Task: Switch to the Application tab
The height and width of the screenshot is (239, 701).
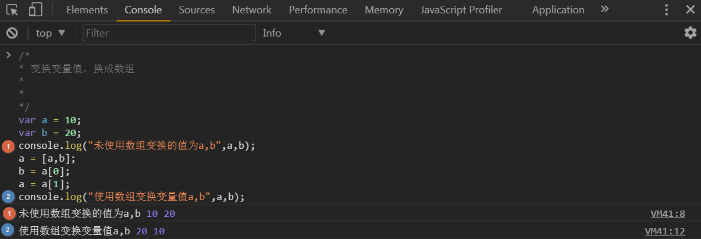Action: point(558,10)
